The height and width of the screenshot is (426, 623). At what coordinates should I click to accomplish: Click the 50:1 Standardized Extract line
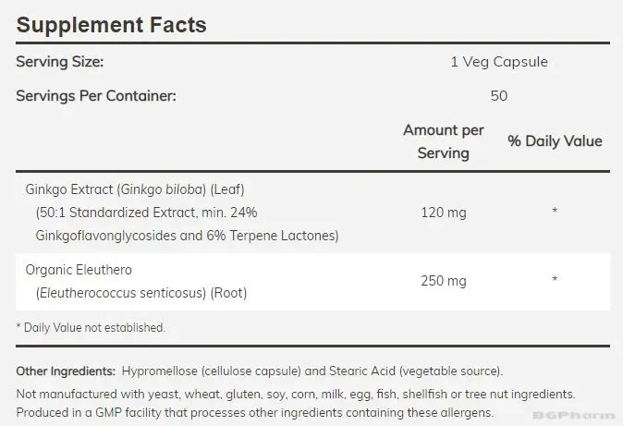[146, 213]
